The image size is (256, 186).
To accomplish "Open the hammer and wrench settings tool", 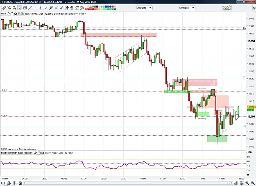I will point(67,8).
